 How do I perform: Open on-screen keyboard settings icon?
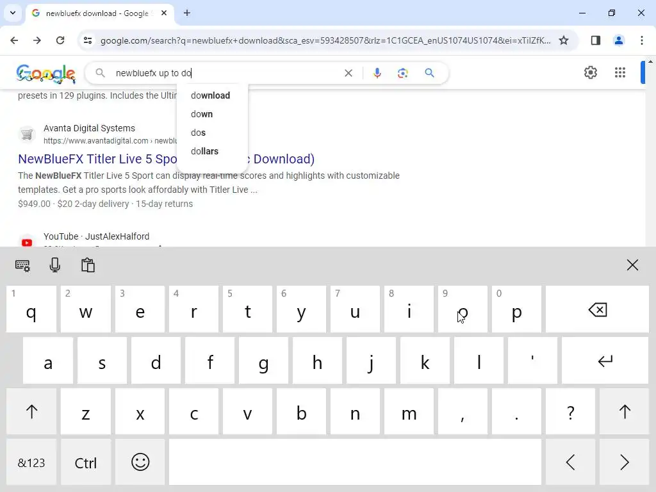(x=22, y=265)
